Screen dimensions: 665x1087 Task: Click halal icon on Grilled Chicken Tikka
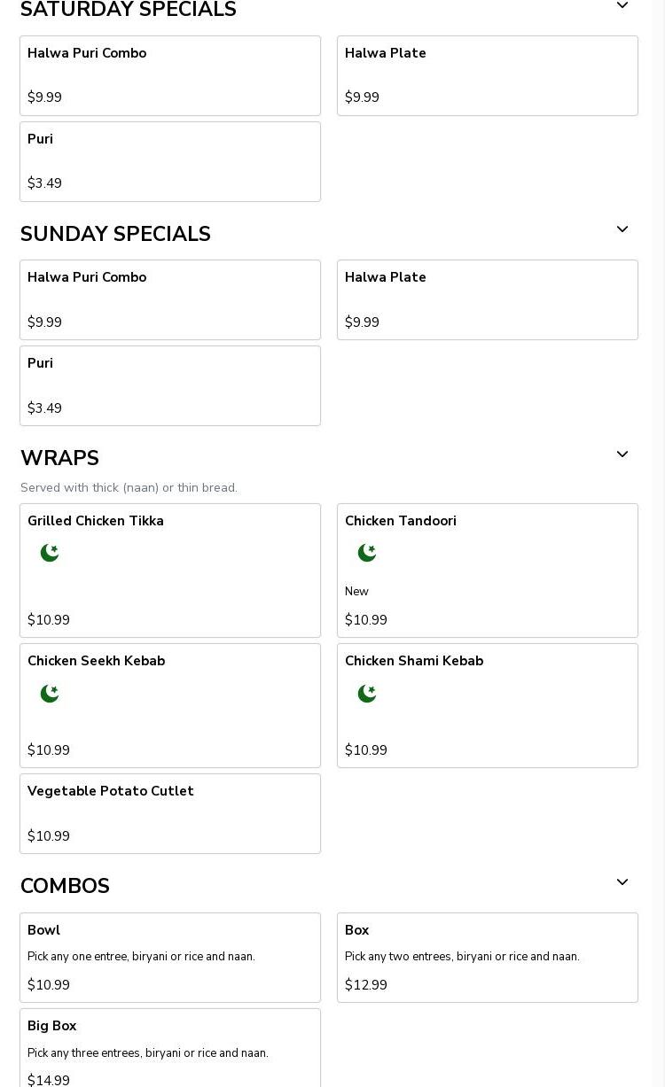point(50,553)
